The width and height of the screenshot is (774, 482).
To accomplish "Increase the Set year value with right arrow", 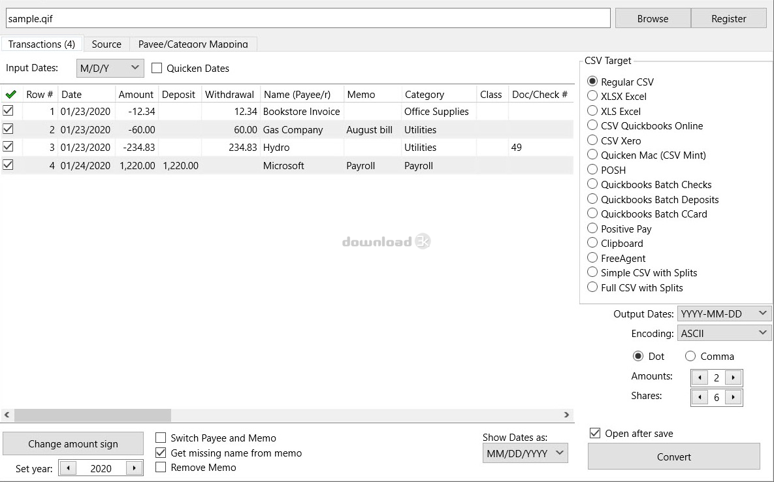I will (134, 468).
